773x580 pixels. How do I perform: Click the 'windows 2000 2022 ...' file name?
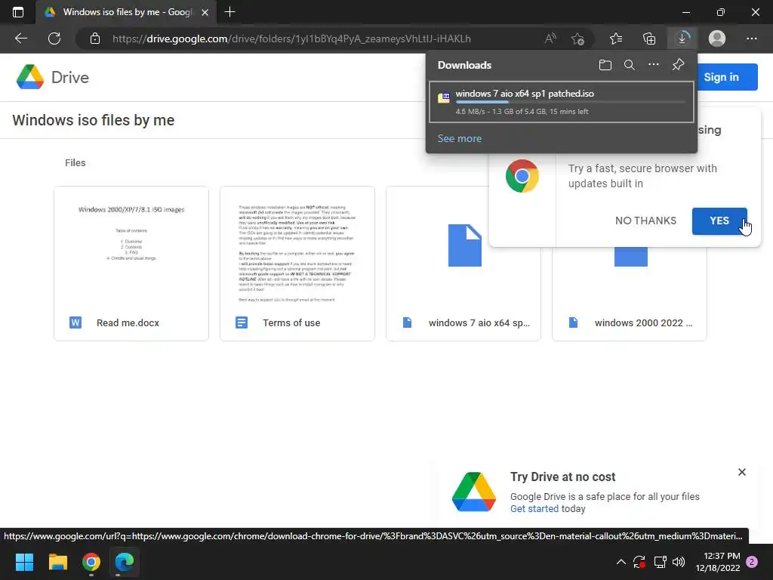point(643,323)
